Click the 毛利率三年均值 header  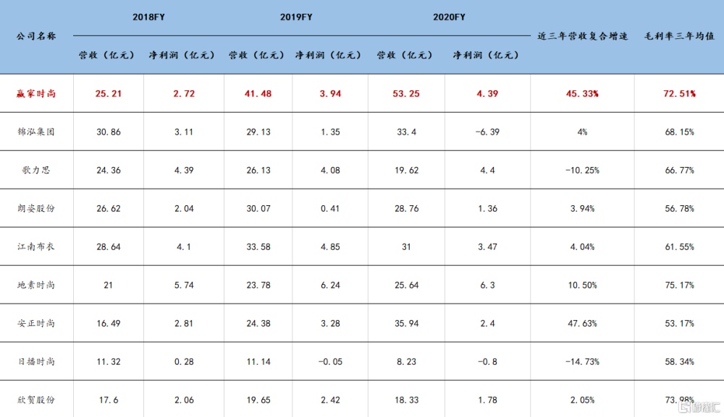pyautogui.click(x=679, y=36)
